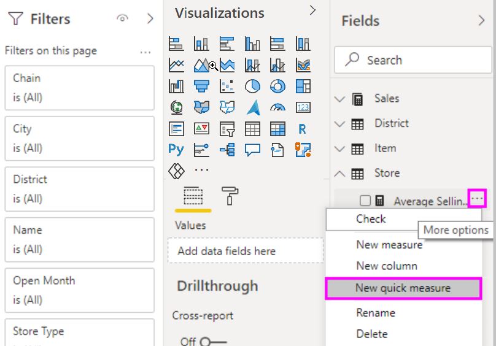Viewport: 496px width, 346px height.
Task: Collapse the Store table
Action: (x=339, y=174)
